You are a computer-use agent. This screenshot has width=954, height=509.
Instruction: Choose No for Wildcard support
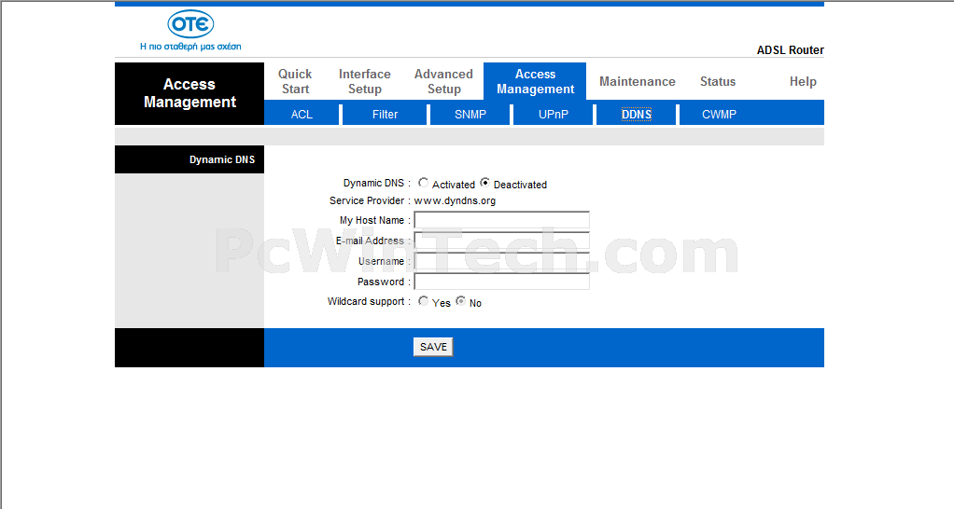click(x=460, y=301)
